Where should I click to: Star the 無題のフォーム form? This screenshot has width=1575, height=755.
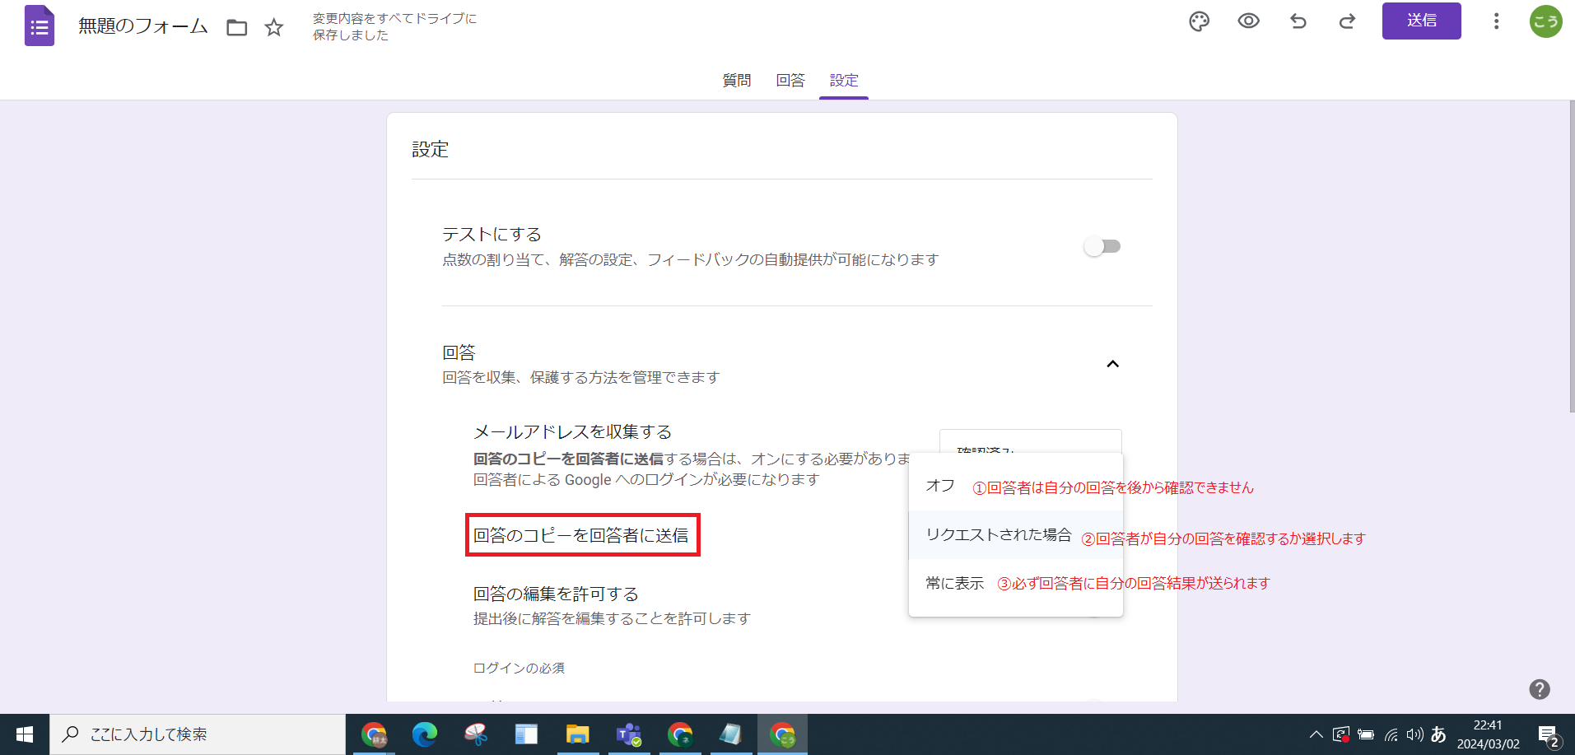pyautogui.click(x=273, y=26)
